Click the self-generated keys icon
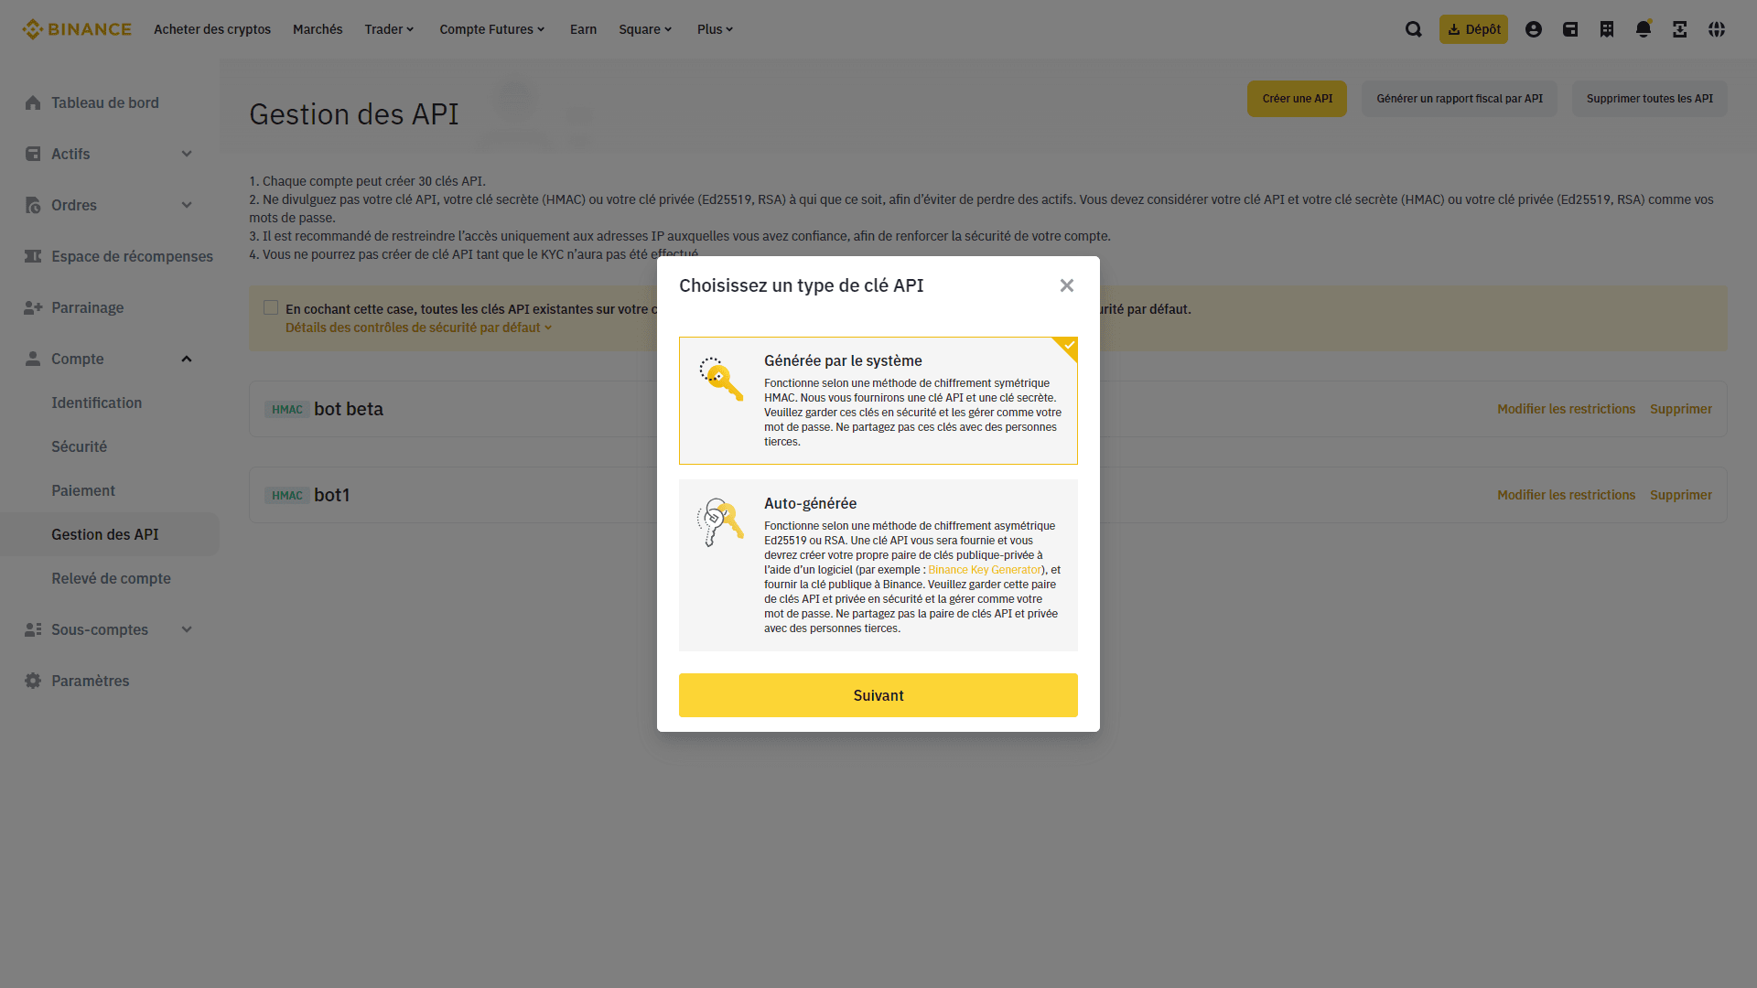This screenshot has width=1757, height=988. [x=721, y=521]
